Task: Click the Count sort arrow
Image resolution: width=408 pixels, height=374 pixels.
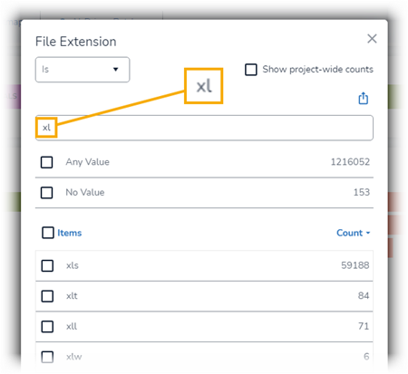Action: point(368,233)
